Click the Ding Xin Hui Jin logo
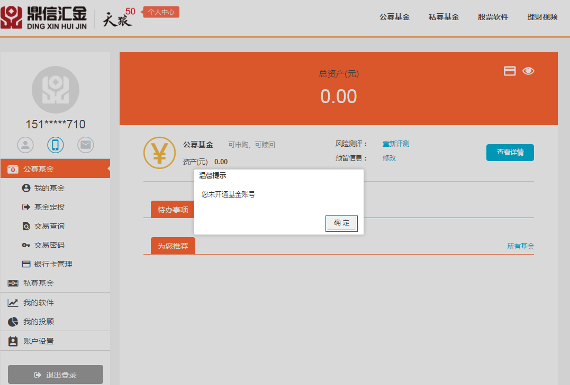 [43, 17]
